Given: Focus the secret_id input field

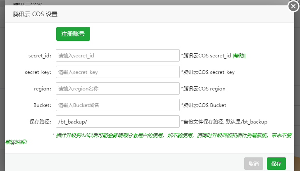Looking at the screenshot, I should [117, 55].
